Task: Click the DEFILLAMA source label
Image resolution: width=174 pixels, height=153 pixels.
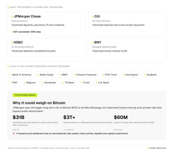Action: (x=118, y=130)
